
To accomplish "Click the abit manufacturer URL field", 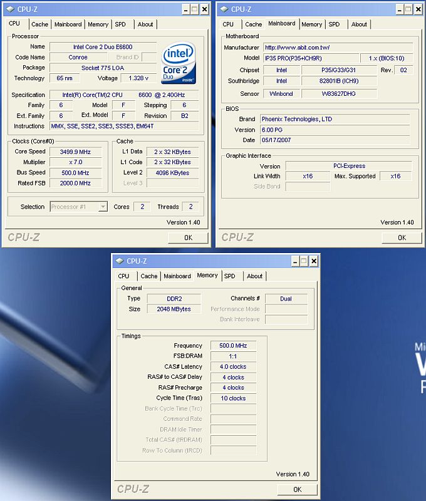I will tap(338, 48).
